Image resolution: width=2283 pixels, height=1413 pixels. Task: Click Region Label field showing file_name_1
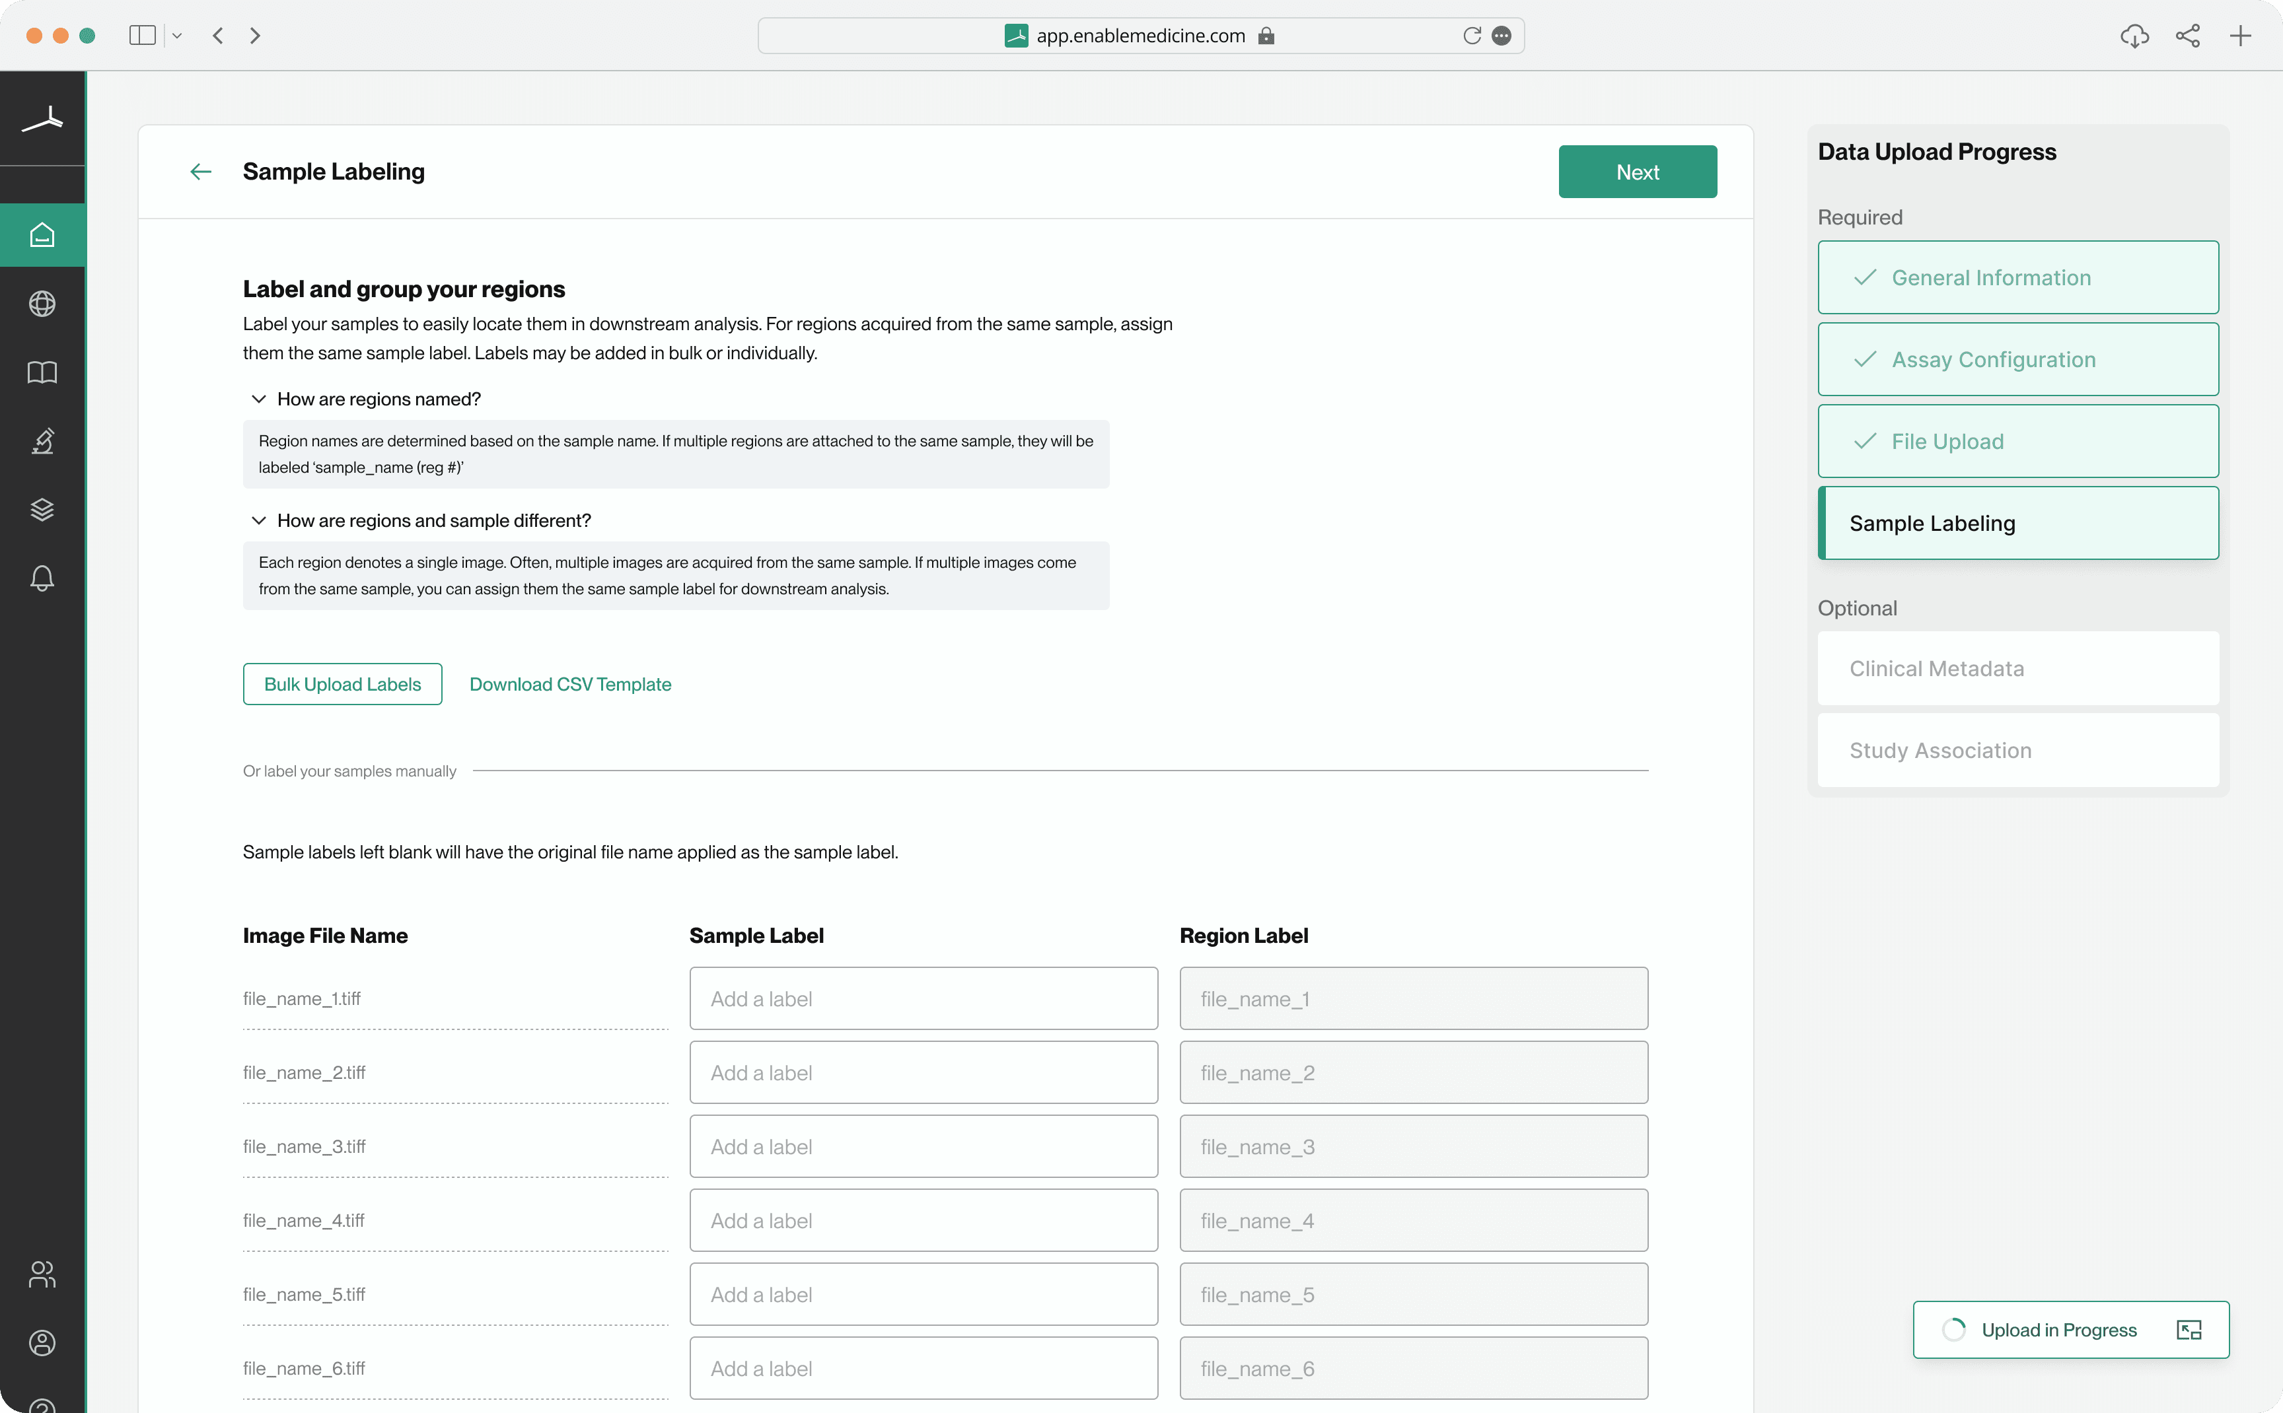pyautogui.click(x=1414, y=999)
